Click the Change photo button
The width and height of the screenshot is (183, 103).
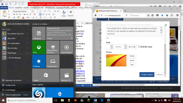click(132, 56)
